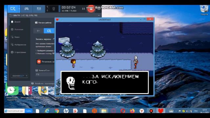Click the blue 'Найти' search button
Image resolution: width=210 pixels, height=118 pixels.
coord(29,111)
